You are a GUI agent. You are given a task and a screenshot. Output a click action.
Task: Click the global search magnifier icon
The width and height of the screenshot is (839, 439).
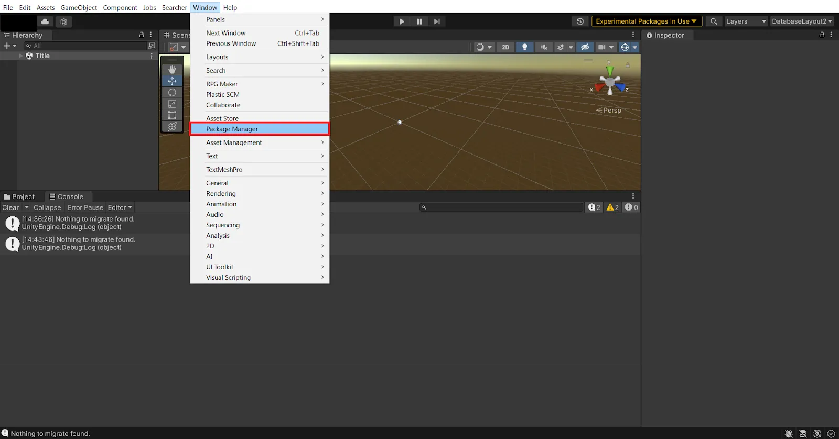click(x=714, y=21)
